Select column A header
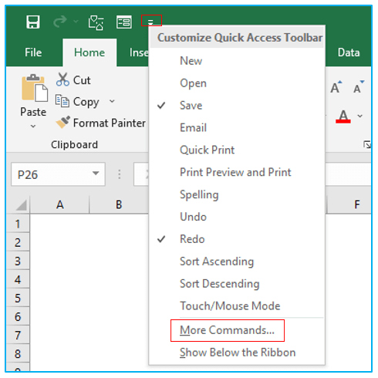The width and height of the screenshot is (378, 378). [x=59, y=204]
